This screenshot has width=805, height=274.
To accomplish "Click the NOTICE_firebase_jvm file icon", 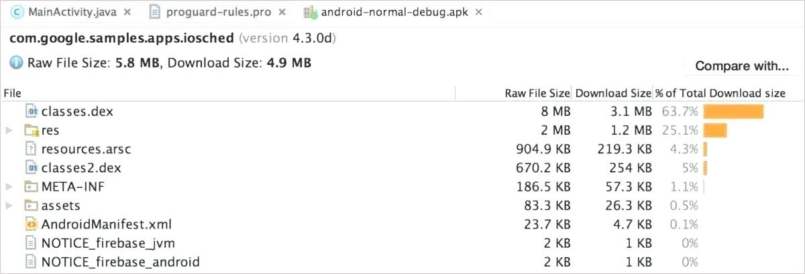I will click(32, 243).
